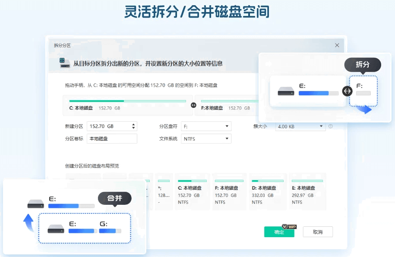Click the 取消 cancel button
The height and width of the screenshot is (257, 395).
(318, 232)
